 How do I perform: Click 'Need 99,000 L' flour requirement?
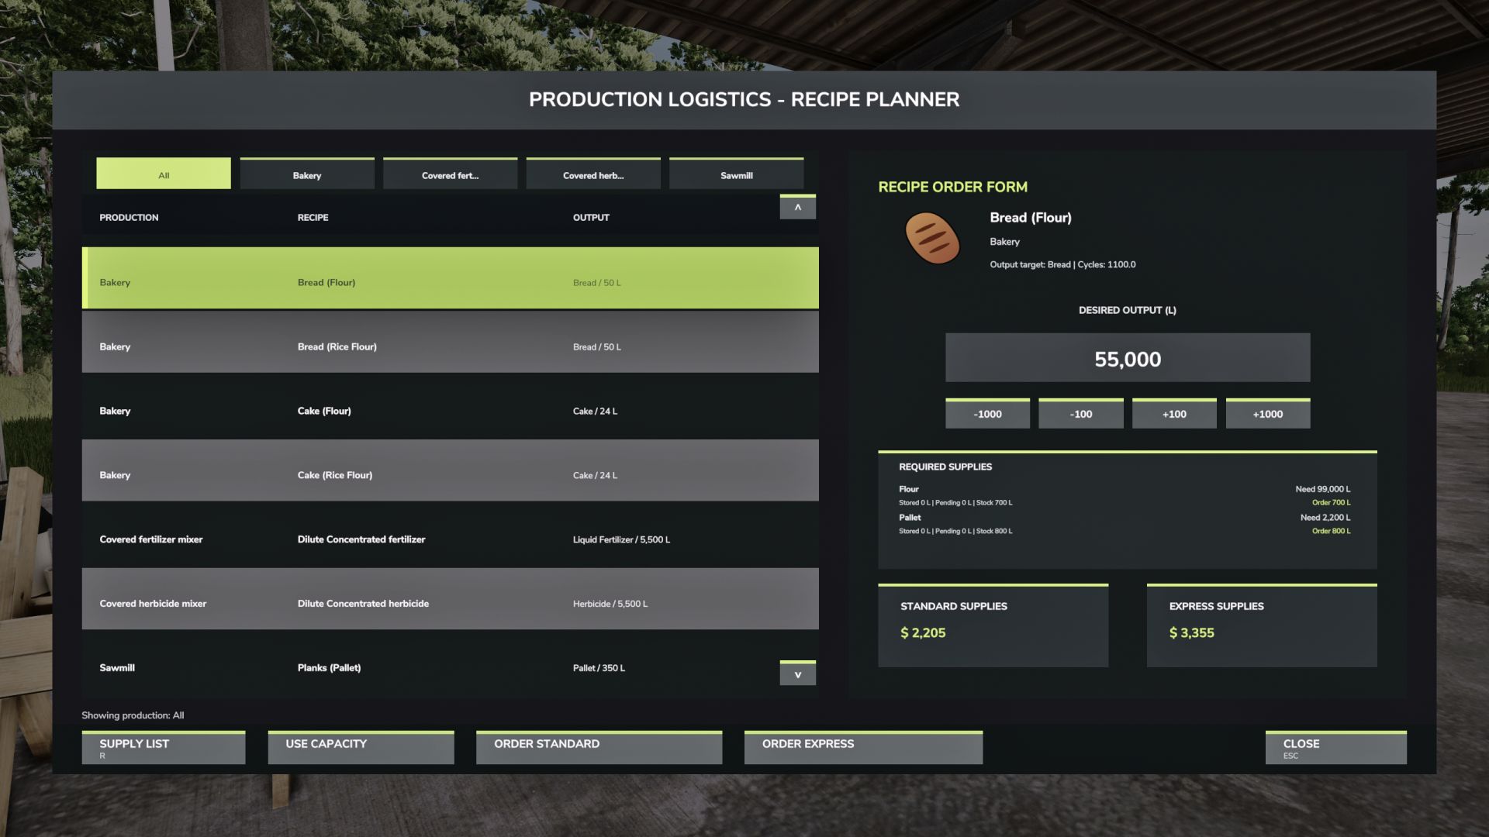[1322, 489]
